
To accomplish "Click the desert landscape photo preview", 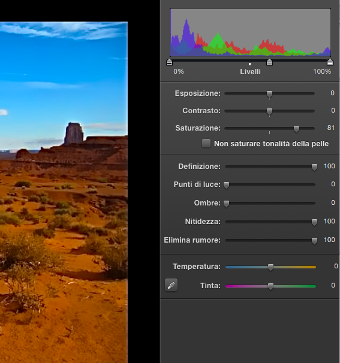I will [64, 192].
